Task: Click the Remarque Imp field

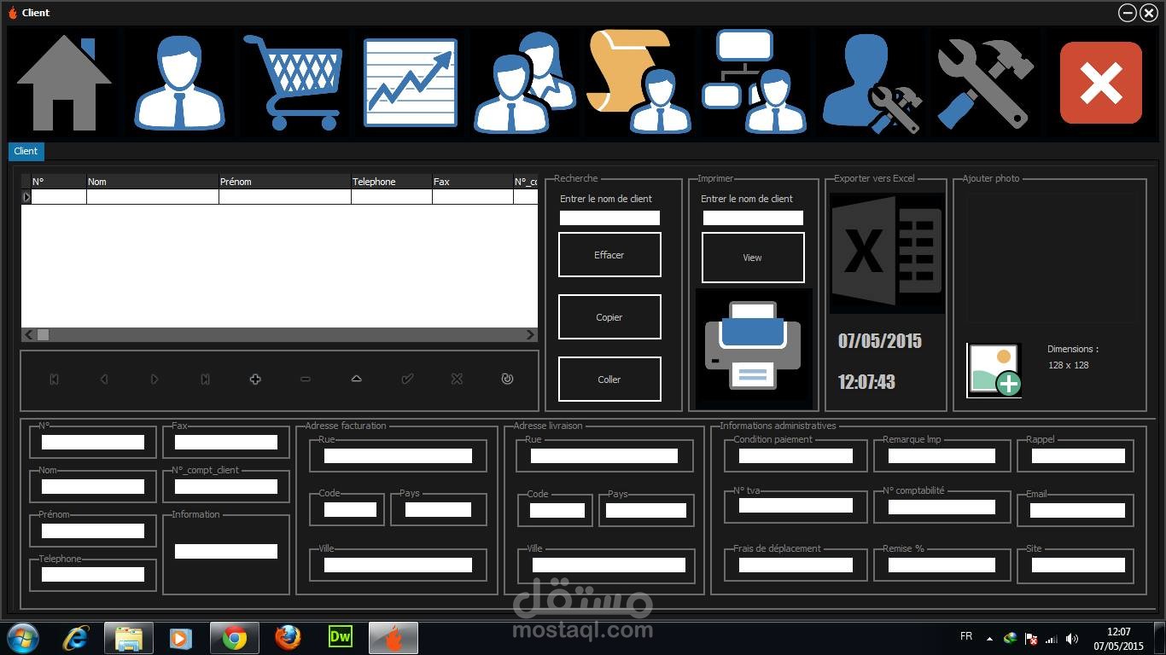Action: [x=942, y=456]
